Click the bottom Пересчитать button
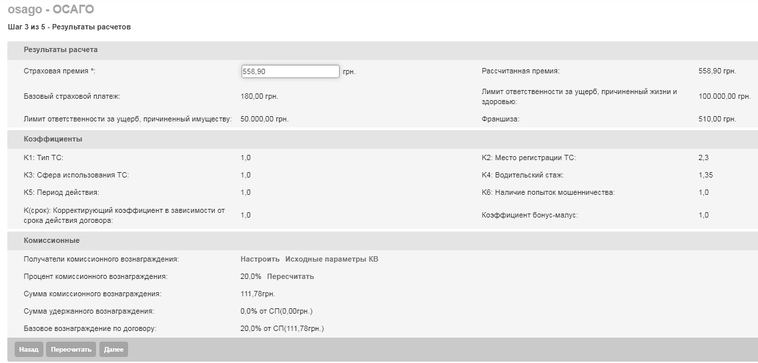 [71, 350]
